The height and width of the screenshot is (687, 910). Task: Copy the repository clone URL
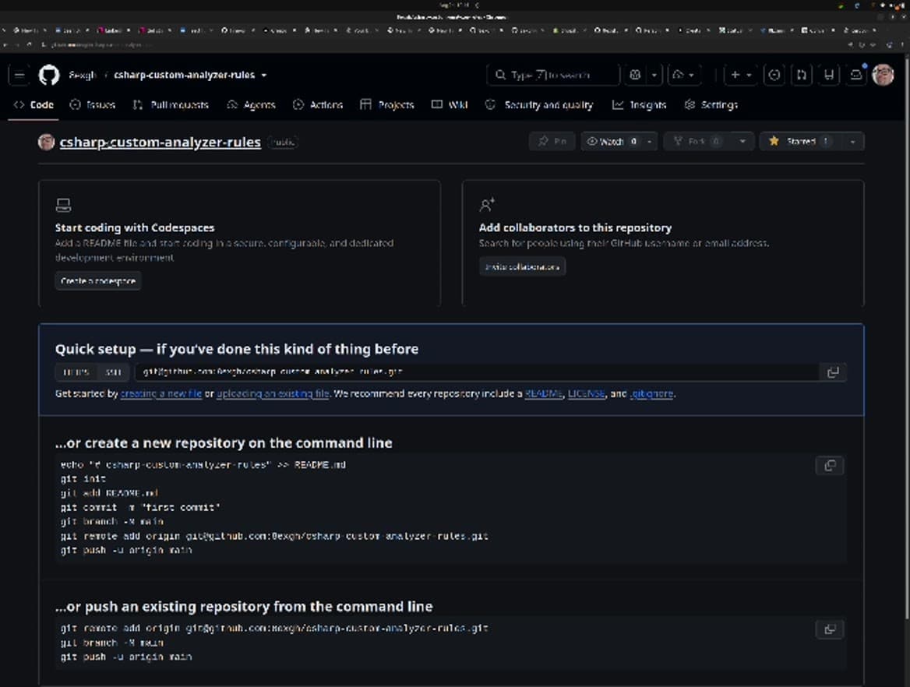click(833, 372)
